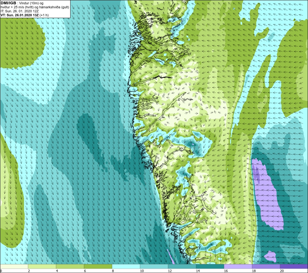Select the 10–12 m/s light teal swatch
This screenshot has width=308, height=273.
tap(154, 266)
